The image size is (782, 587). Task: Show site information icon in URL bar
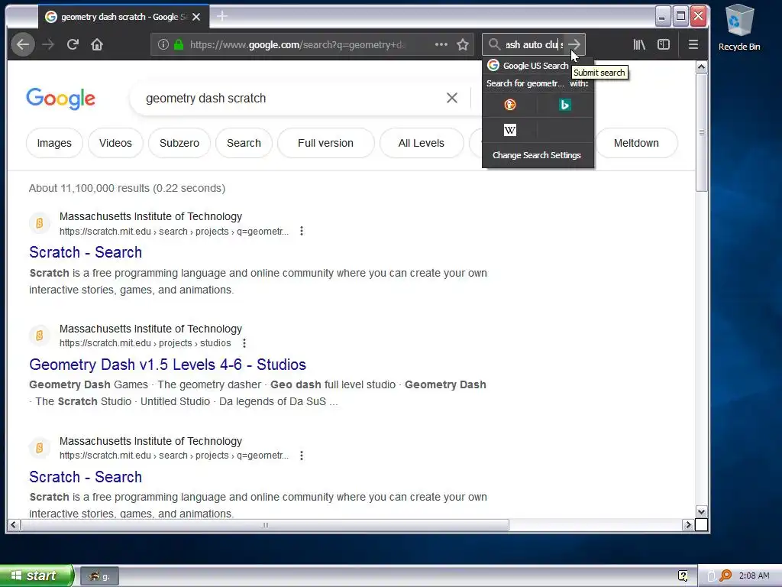163,44
